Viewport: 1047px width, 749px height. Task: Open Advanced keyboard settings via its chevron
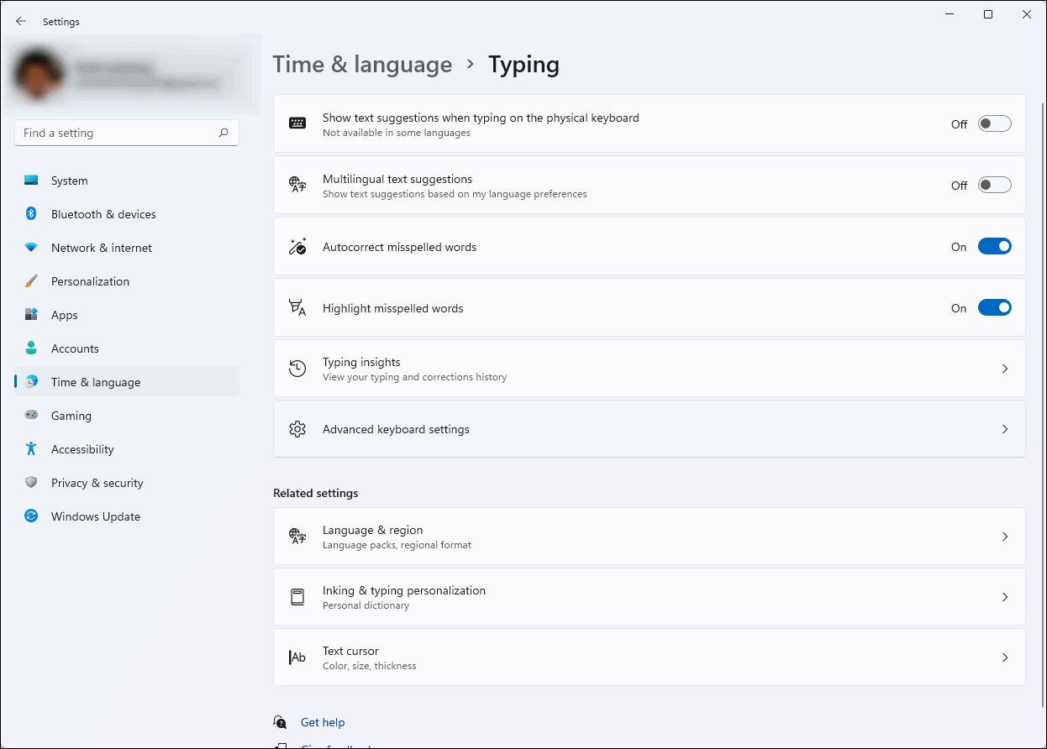(x=1005, y=428)
